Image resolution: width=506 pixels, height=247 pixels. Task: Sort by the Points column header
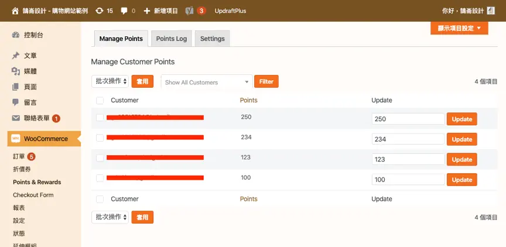point(248,100)
